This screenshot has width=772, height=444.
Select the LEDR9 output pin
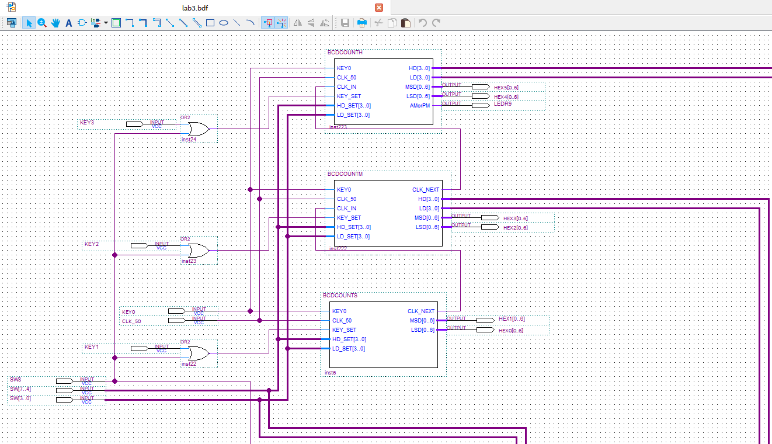click(x=493, y=105)
